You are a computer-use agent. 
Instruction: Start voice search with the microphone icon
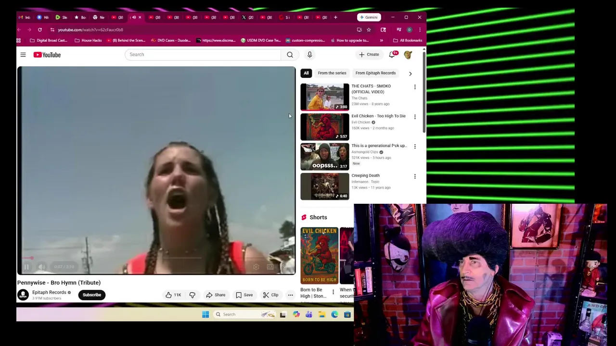point(309,54)
